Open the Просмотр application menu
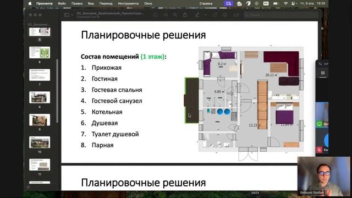This screenshot has width=352, height=198. pos(45,3)
